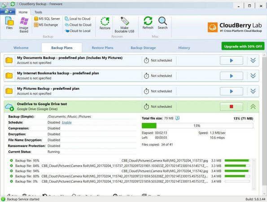Click Upgrade with 50% OFF button
The height and width of the screenshot is (202, 267).
(243, 46)
